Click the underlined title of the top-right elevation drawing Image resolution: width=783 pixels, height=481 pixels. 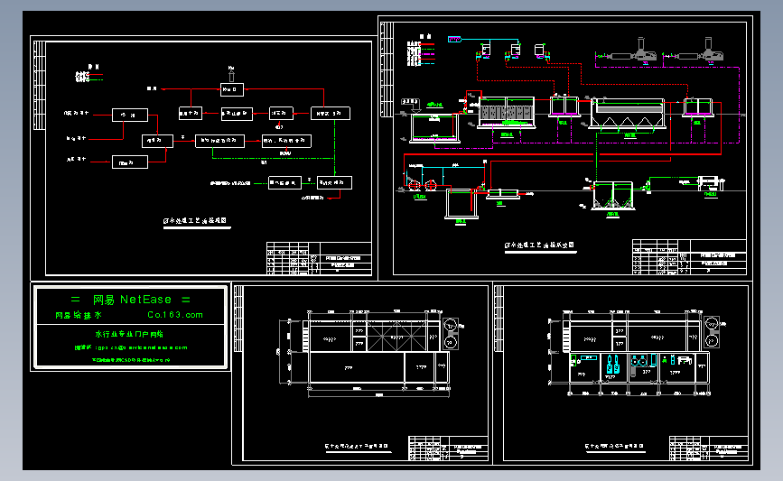tap(539, 246)
